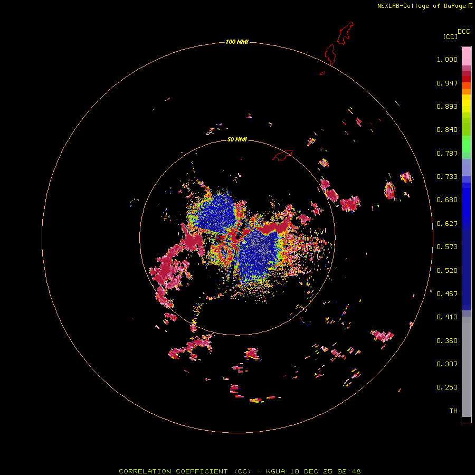Click the small red island outline on the 50 NMI ring
The width and height of the screenshot is (475, 475).
coord(282,155)
